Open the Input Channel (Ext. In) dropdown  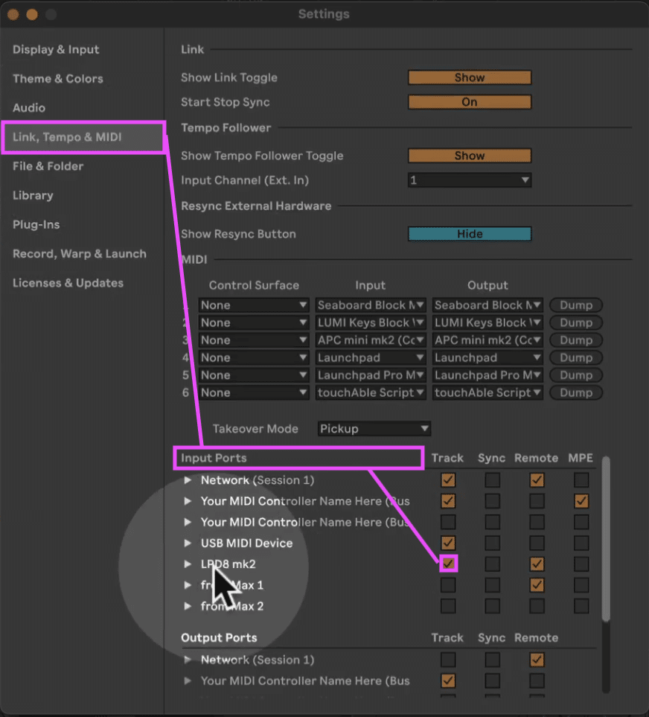(470, 180)
